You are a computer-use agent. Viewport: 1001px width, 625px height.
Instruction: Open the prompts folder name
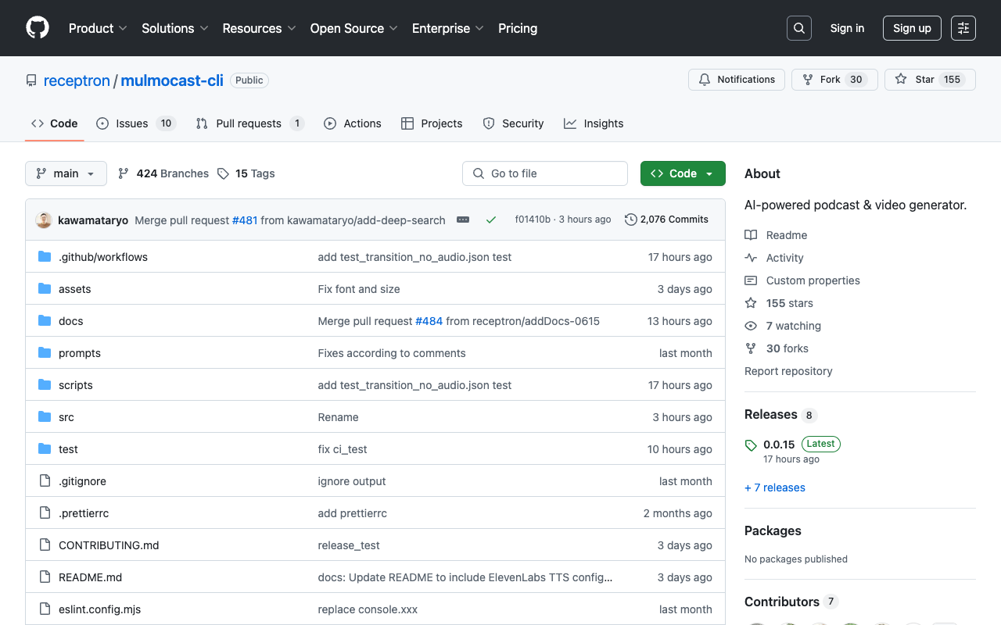click(x=80, y=353)
